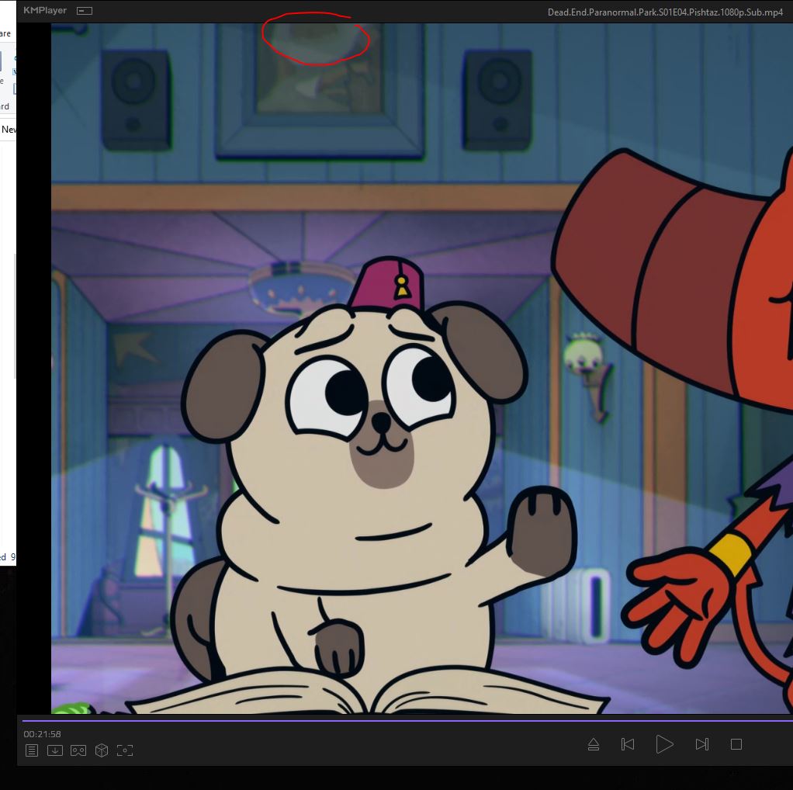Click the video file name title
Image resolution: width=793 pixels, height=790 pixels.
(x=665, y=12)
